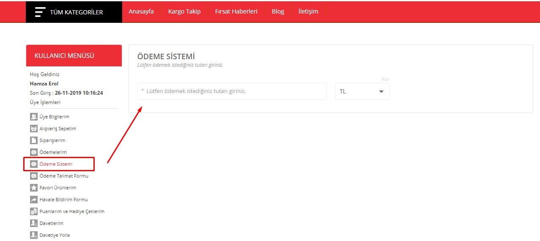Click the user name Hamza Erol
Viewport: 540px width, 241px height.
pyautogui.click(x=44, y=84)
